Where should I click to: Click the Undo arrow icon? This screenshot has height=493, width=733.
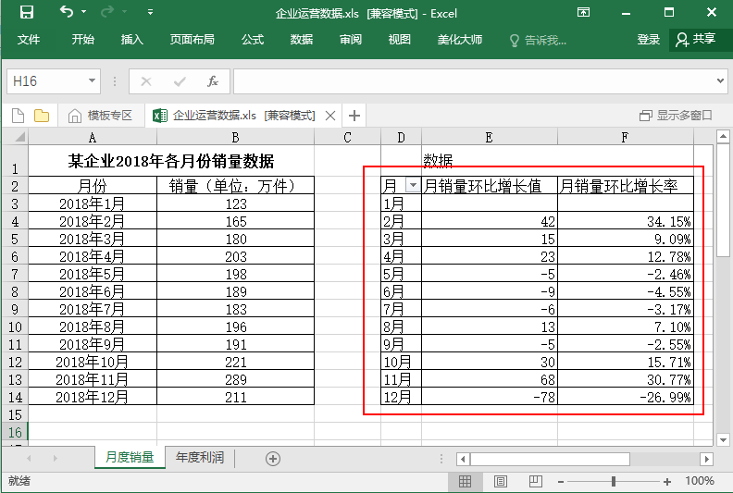67,13
